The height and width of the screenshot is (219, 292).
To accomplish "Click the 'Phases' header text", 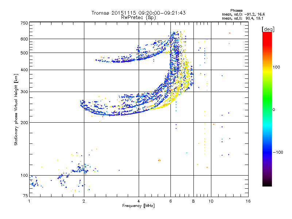I will tap(236, 11).
